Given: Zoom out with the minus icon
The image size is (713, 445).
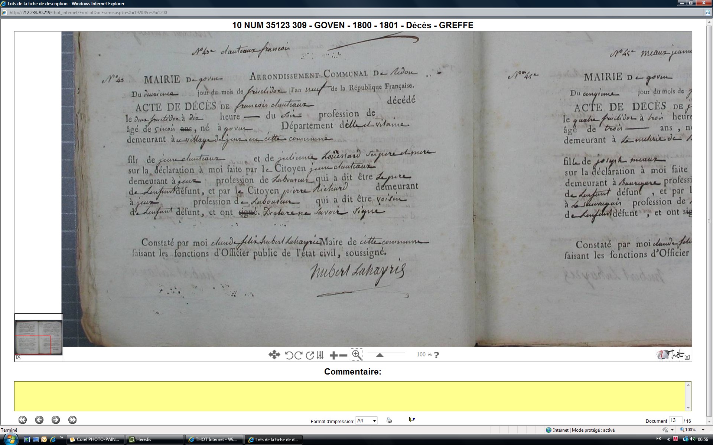Looking at the screenshot, I should coord(344,355).
